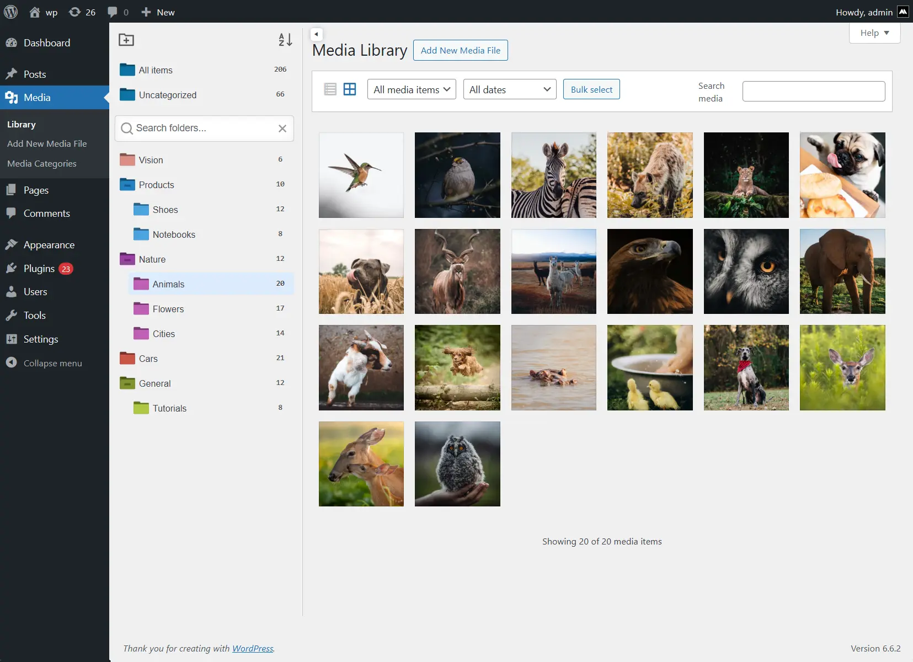The height and width of the screenshot is (662, 913).
Task: Enable Bulk select mode
Action: (591, 89)
